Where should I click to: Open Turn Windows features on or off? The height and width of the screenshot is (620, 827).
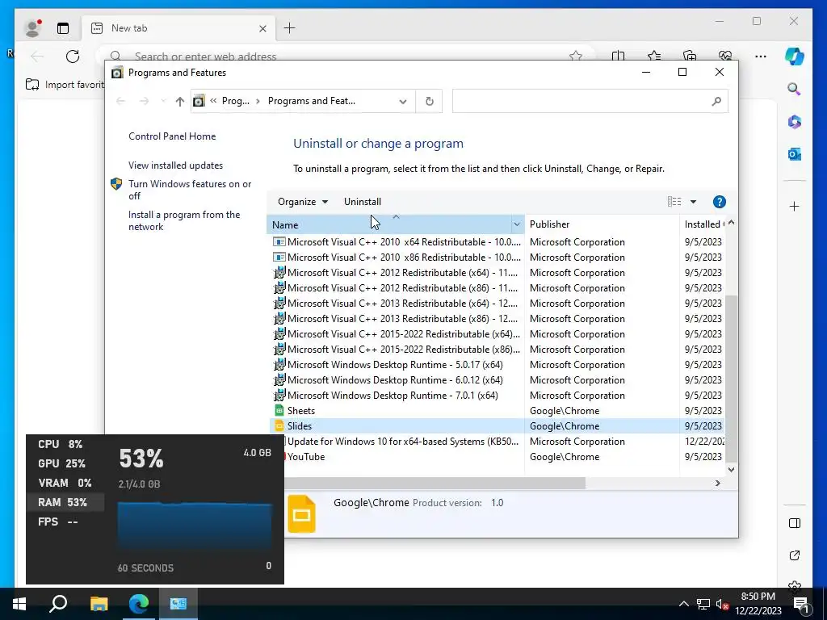coord(190,190)
